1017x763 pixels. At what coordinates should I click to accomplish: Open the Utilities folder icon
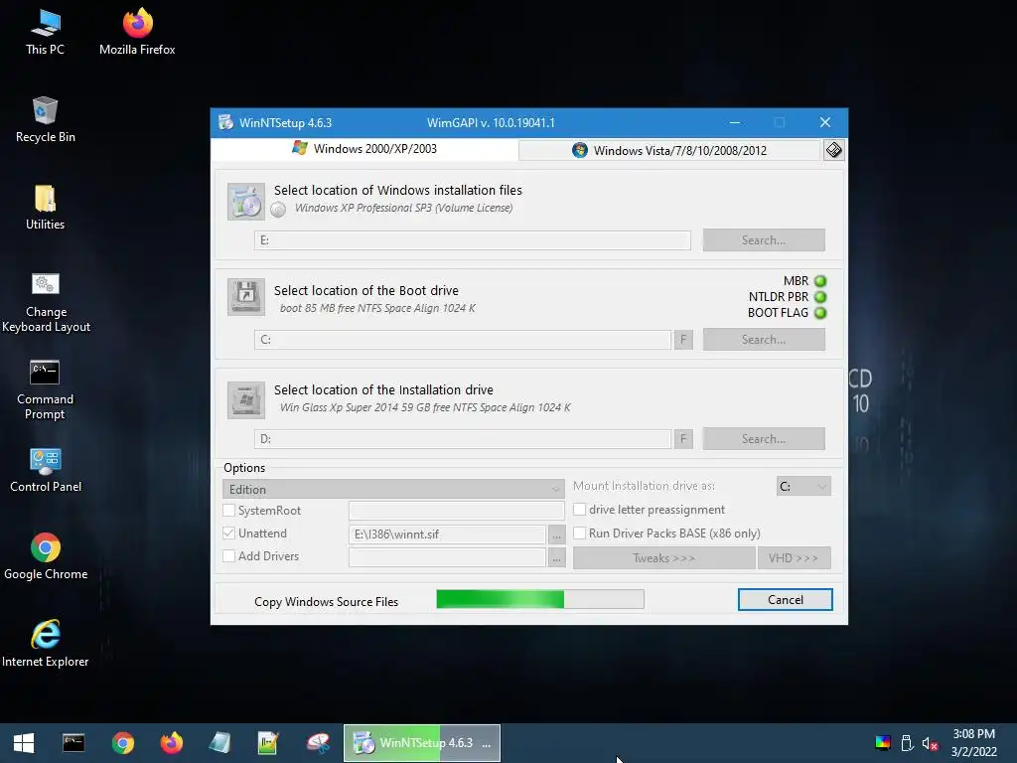[46, 208]
